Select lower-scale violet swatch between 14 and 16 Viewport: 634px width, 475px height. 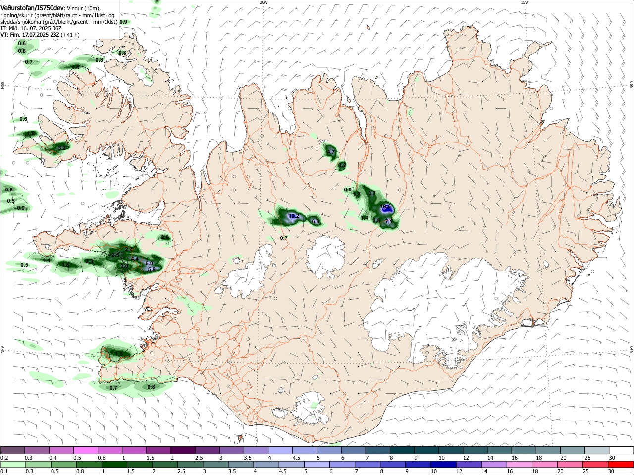[x=494, y=464]
